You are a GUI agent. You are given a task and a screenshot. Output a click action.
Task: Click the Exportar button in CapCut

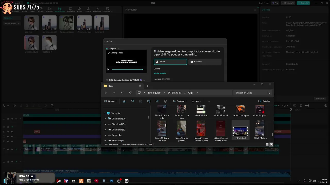tap(303, 3)
